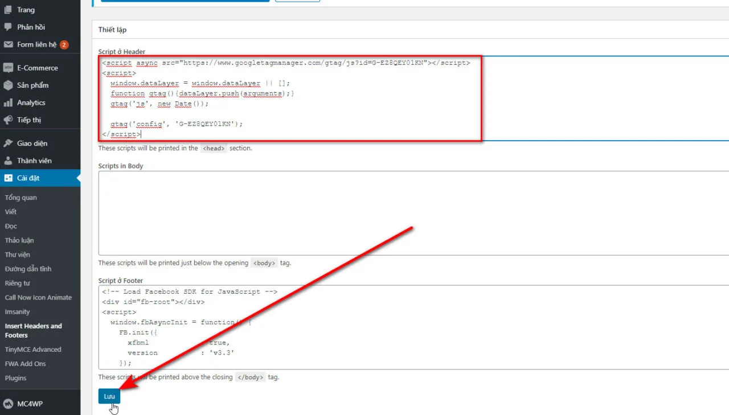Viewport: 729px width, 415px height.
Task: Click the Trang pages icon in sidebar
Action: pyautogui.click(x=8, y=10)
